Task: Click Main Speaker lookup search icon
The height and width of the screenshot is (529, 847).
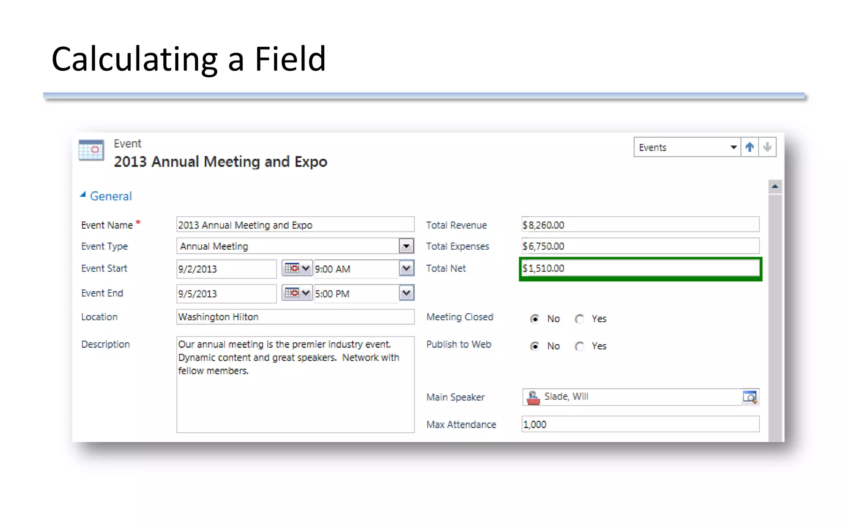Action: click(x=750, y=397)
